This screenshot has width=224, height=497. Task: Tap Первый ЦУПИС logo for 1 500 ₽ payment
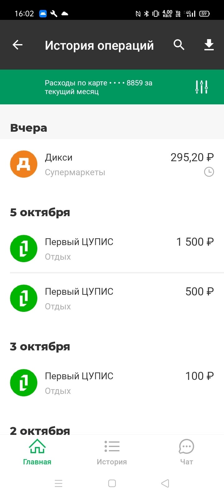tap(24, 248)
